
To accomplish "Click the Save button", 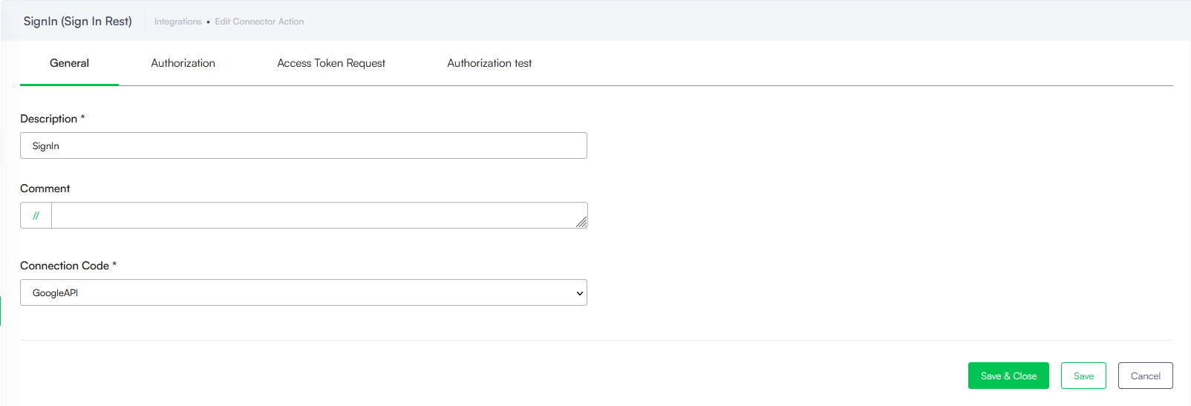I will [1083, 376].
